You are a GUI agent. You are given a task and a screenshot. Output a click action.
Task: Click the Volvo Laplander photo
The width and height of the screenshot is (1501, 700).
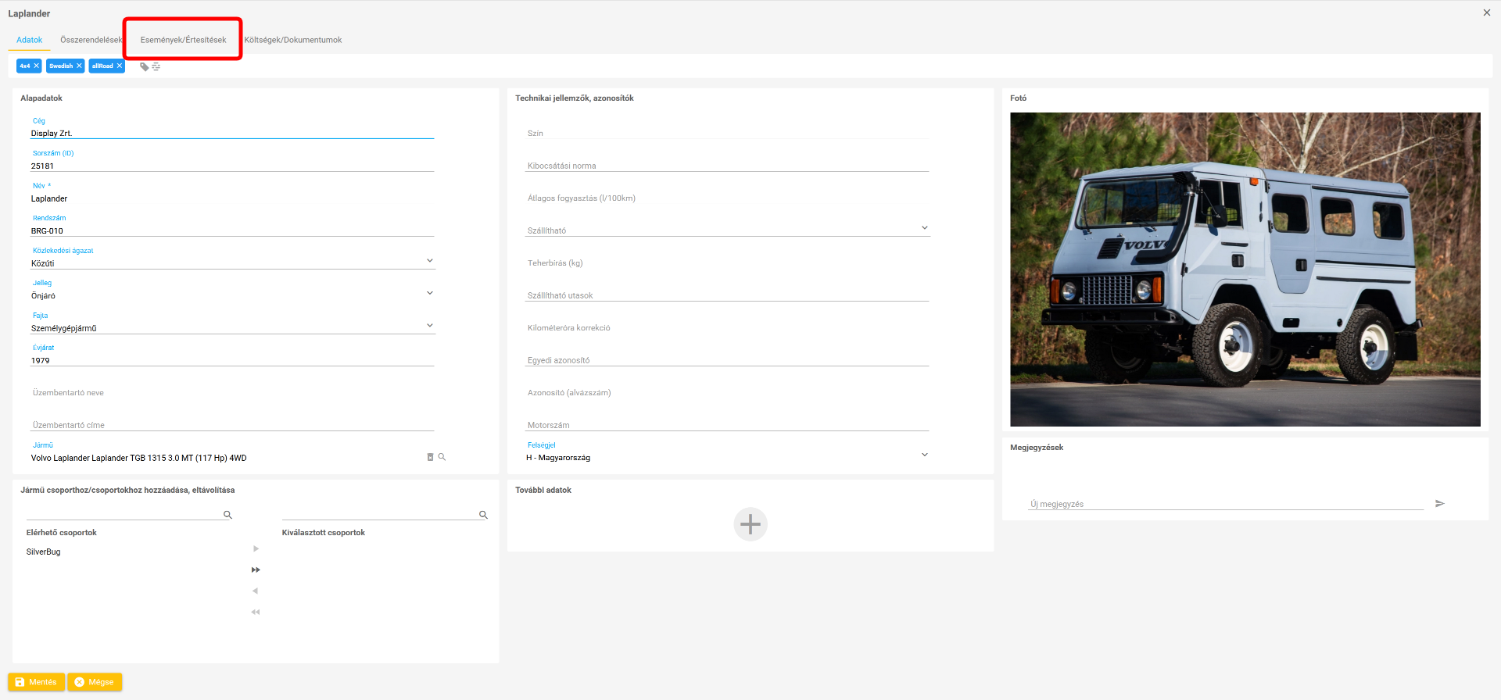[1245, 270]
